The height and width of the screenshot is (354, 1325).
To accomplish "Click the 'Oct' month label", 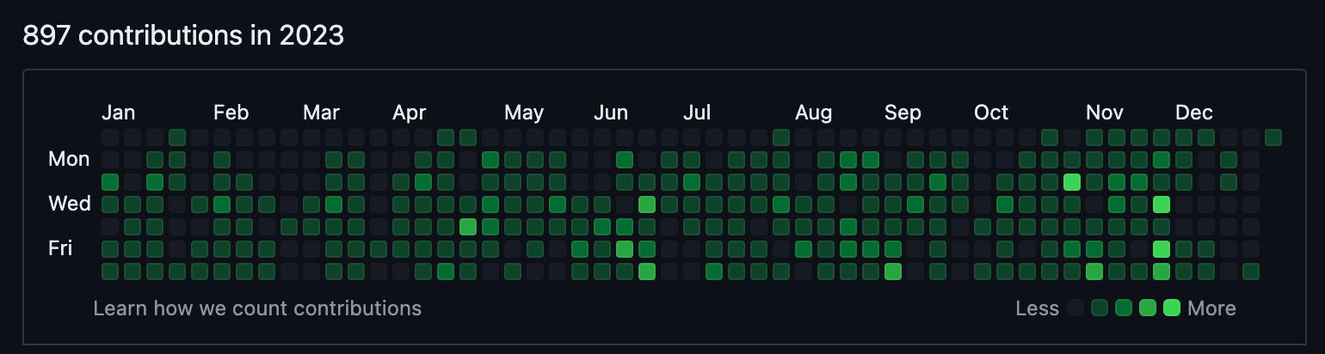I will pos(991,113).
